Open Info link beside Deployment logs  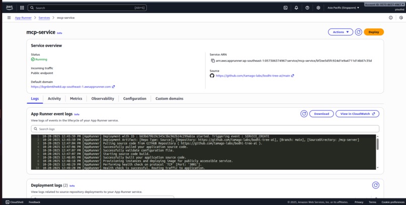tap(72, 186)
